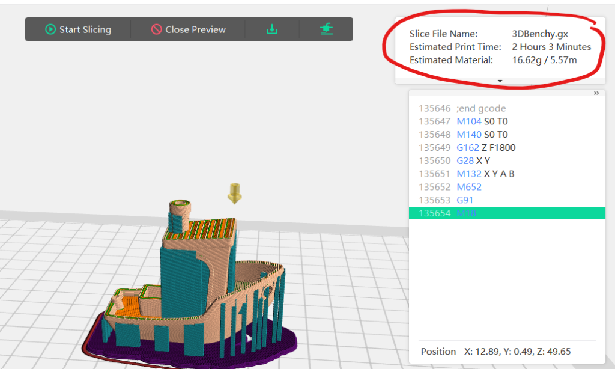Click the Start Slicing button
Image resolution: width=615 pixels, height=369 pixels.
[77, 29]
